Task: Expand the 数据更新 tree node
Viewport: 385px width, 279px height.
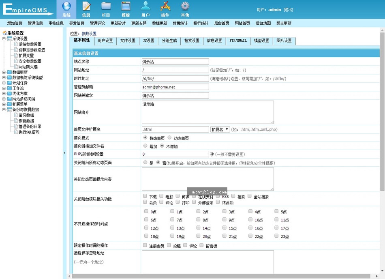Action: (4, 72)
